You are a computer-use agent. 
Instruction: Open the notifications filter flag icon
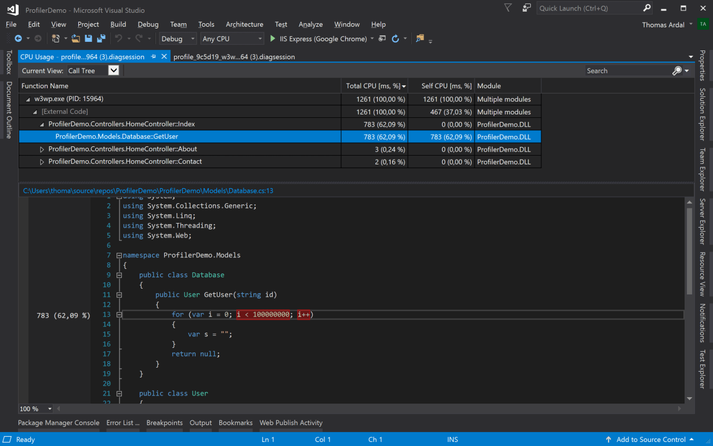click(x=508, y=8)
